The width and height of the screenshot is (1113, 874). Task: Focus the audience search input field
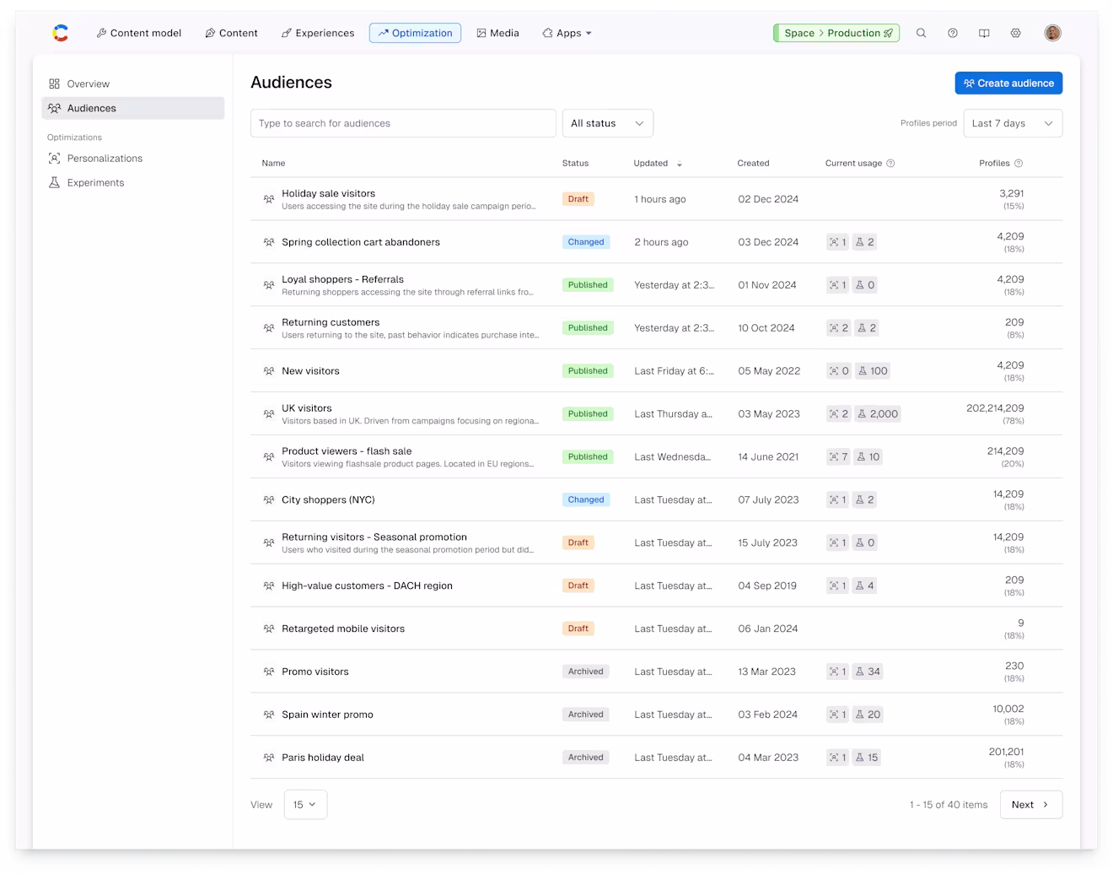click(x=403, y=123)
